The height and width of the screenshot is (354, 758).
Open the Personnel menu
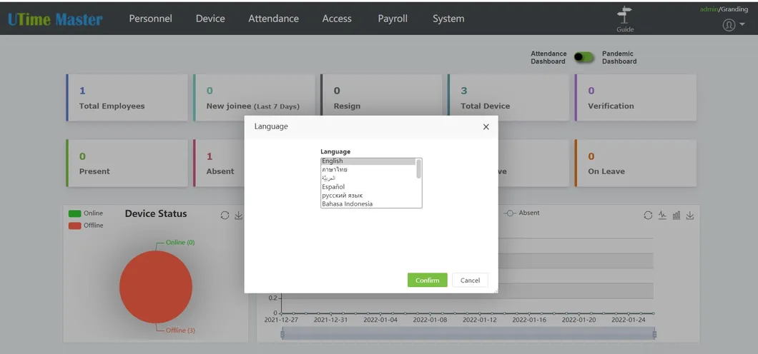(150, 19)
